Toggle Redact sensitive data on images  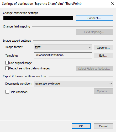7,68
